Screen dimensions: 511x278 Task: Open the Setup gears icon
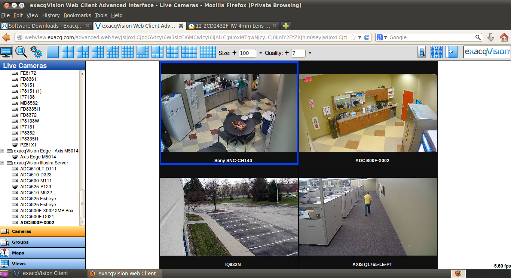36,52
